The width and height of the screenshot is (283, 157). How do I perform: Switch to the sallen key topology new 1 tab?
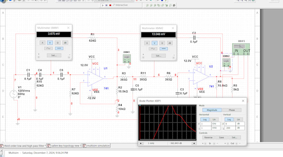pos(65,146)
